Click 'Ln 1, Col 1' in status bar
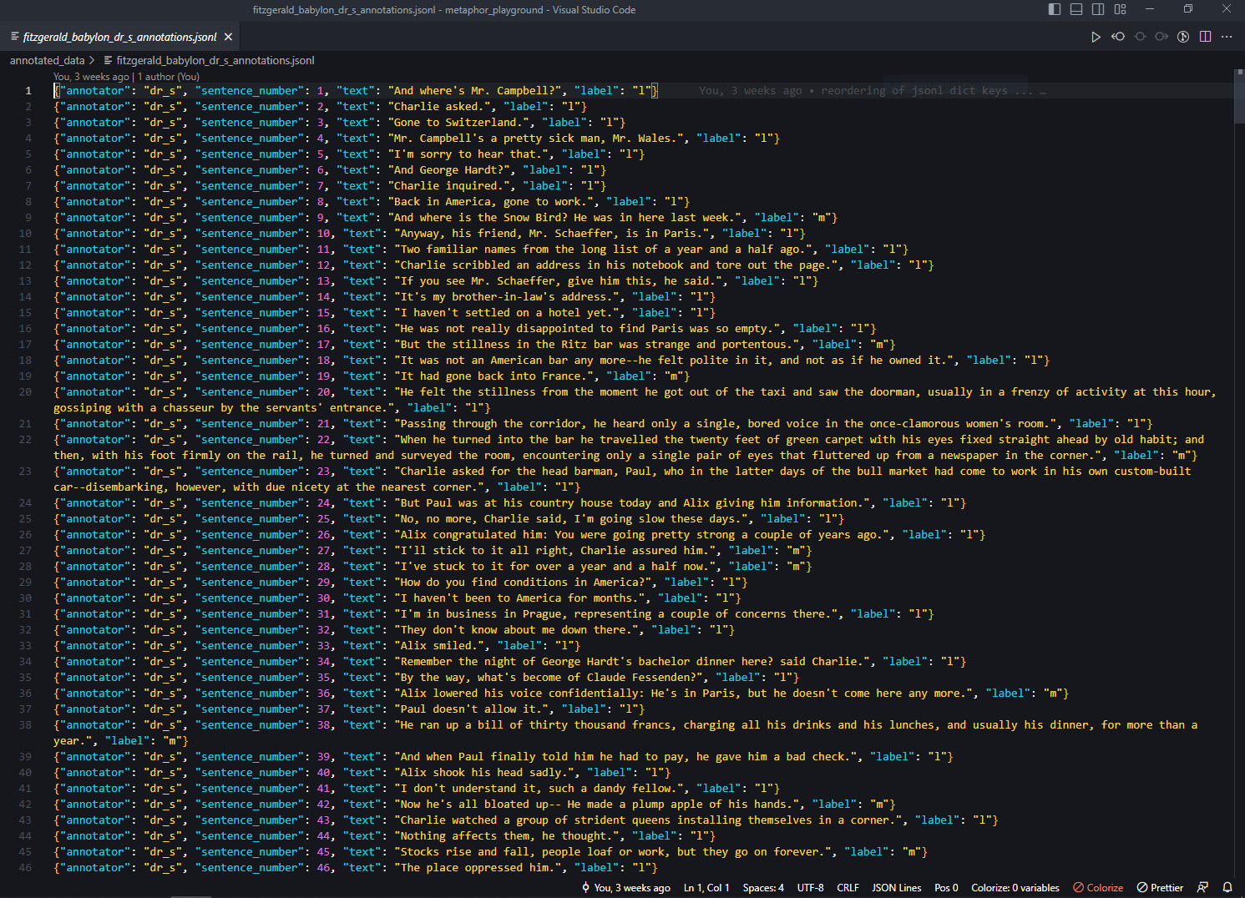Screen dimensions: 1245x898 click(706, 888)
